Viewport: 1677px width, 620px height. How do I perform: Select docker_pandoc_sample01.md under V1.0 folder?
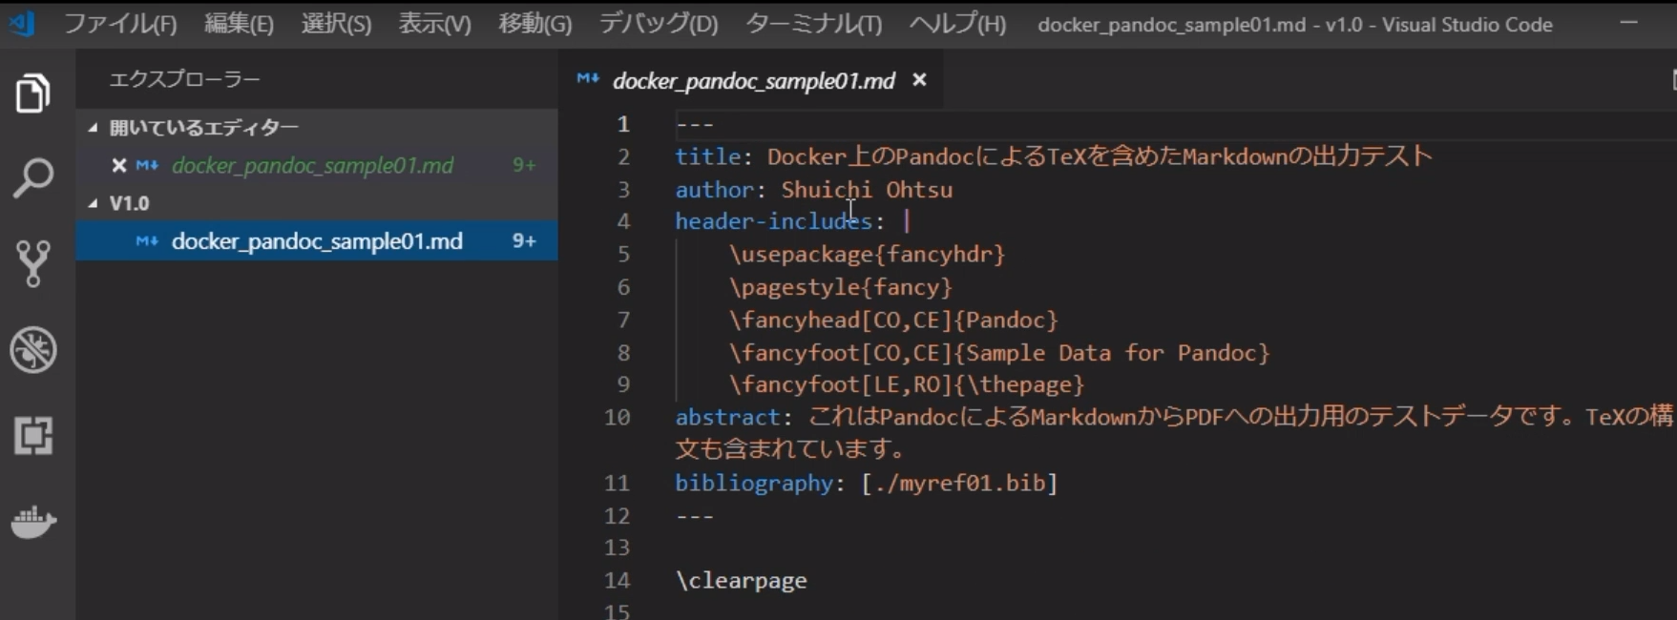click(317, 241)
